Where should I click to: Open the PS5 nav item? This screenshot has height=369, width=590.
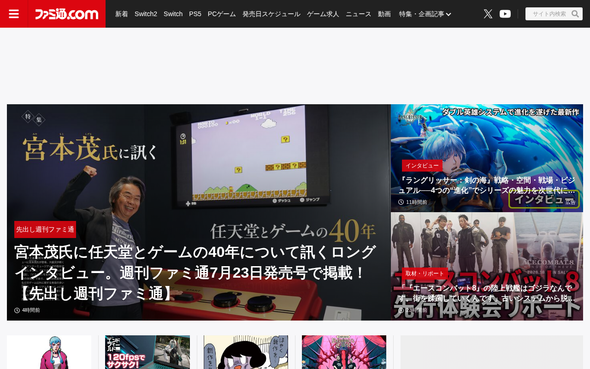click(x=195, y=14)
